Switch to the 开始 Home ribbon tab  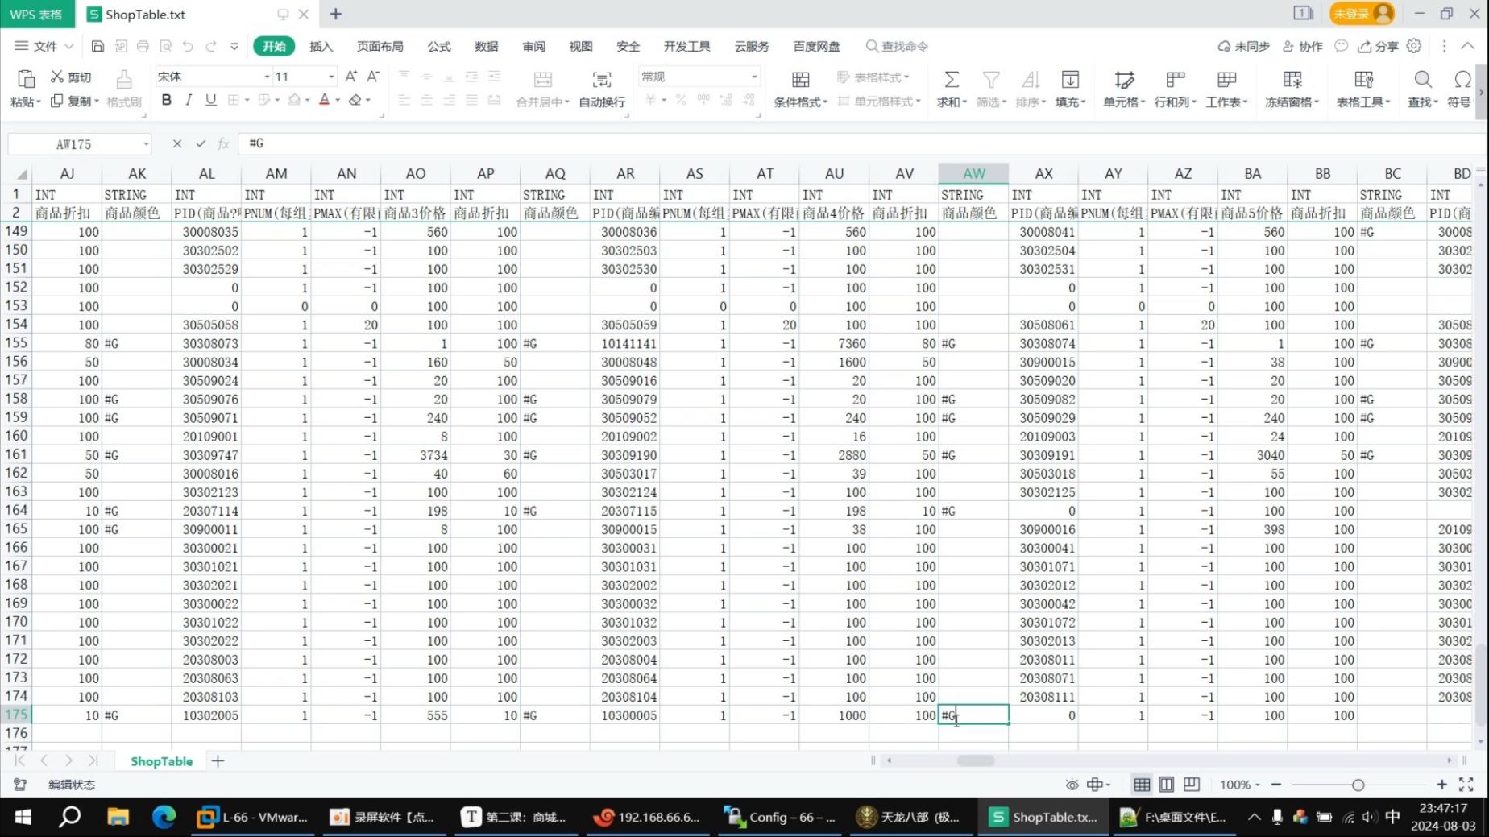[274, 46]
